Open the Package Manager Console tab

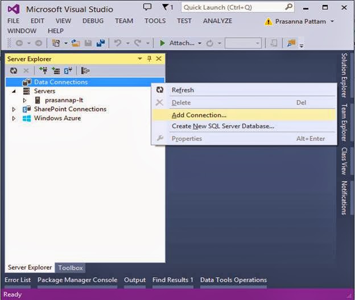77,280
